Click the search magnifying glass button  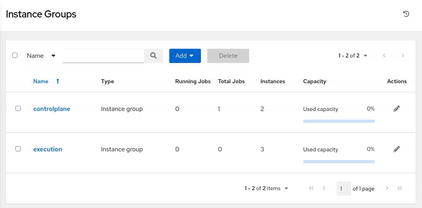(153, 56)
